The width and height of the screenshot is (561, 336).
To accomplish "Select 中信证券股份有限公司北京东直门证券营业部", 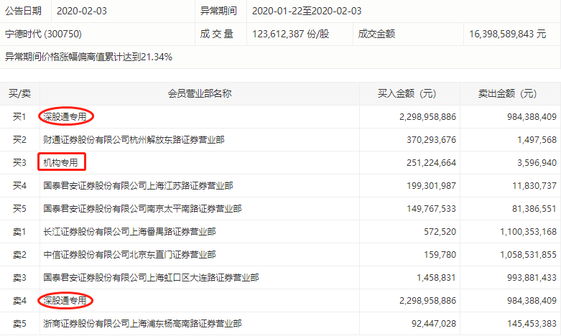I will tap(129, 254).
